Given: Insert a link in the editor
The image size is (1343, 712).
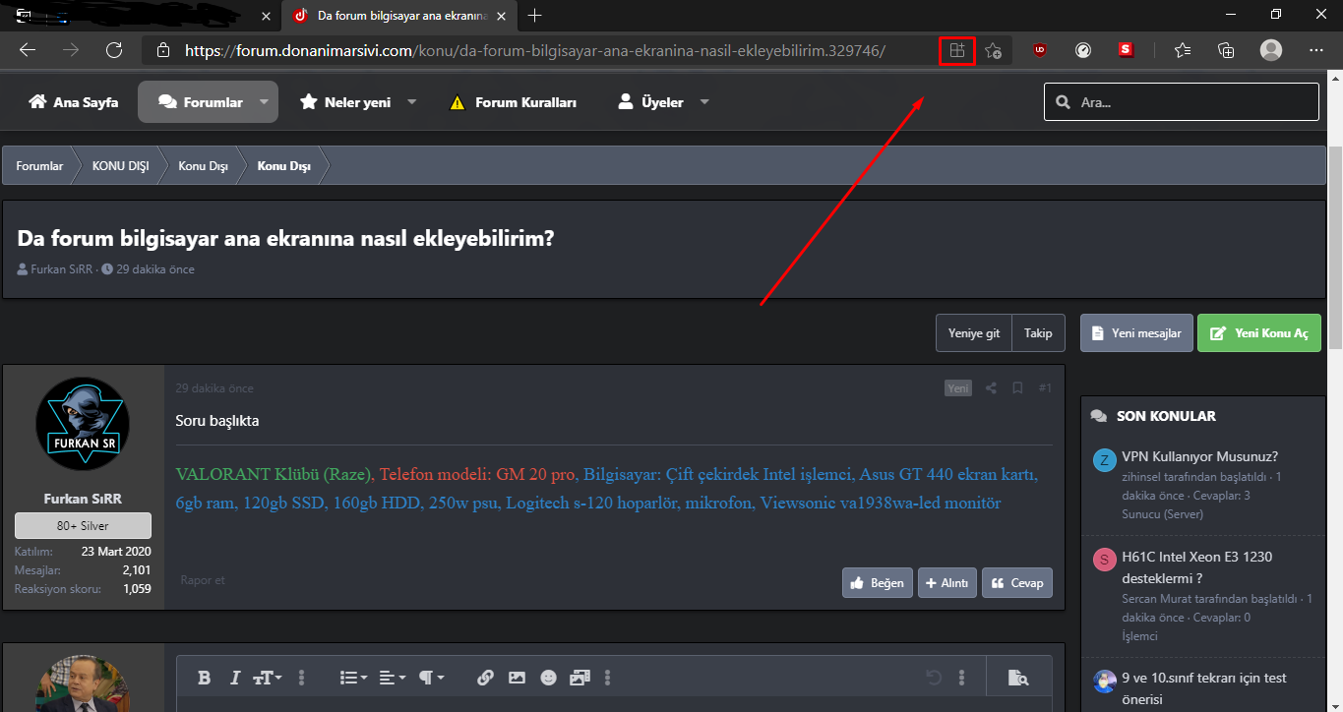Looking at the screenshot, I should (485, 678).
